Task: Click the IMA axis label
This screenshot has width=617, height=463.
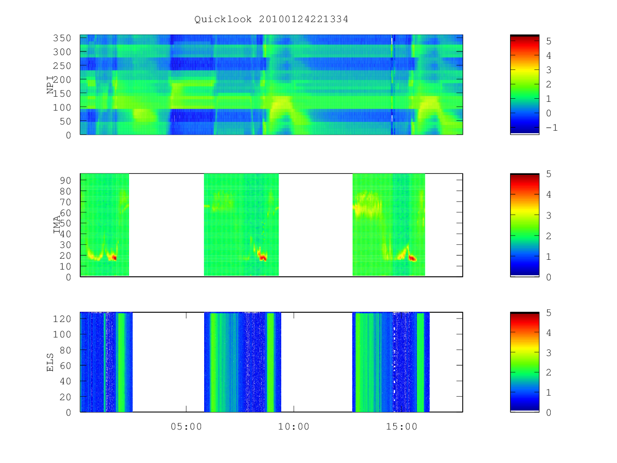Action: (x=57, y=225)
